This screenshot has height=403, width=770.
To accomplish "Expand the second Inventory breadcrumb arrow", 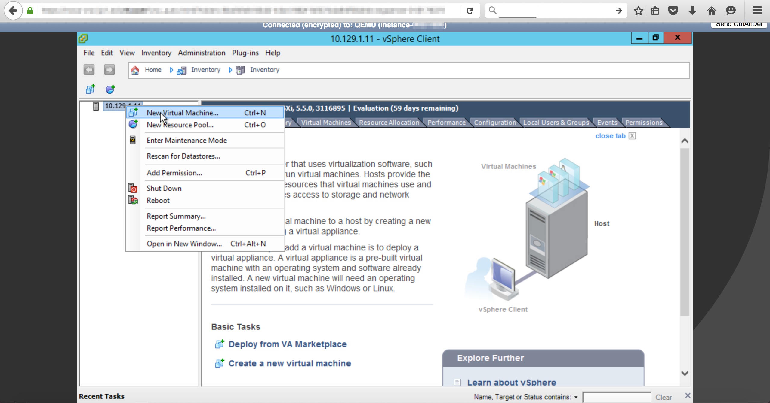I will coord(230,70).
